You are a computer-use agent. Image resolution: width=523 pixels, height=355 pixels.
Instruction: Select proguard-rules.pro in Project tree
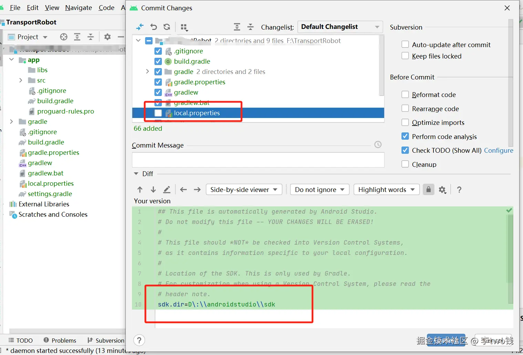65,111
